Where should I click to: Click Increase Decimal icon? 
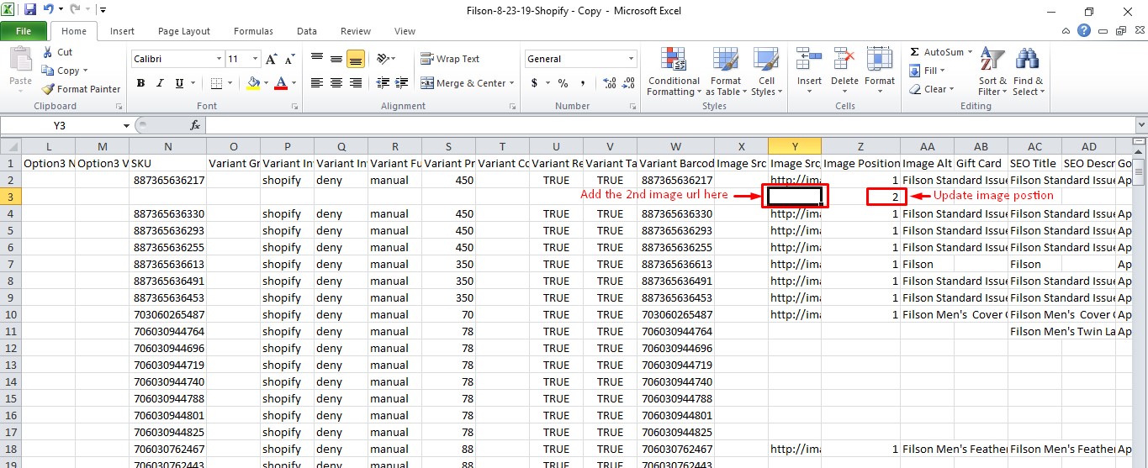click(608, 83)
